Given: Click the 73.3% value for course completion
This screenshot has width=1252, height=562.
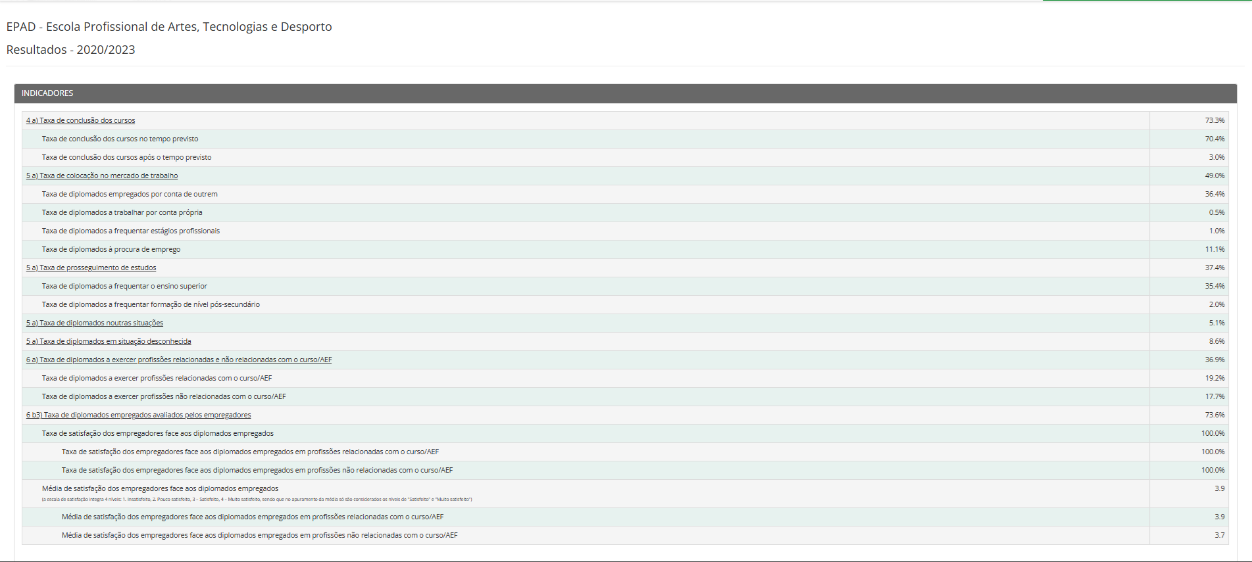Looking at the screenshot, I should (x=1214, y=120).
